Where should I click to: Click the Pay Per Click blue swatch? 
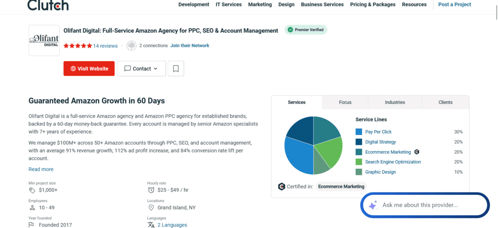pyautogui.click(x=359, y=132)
